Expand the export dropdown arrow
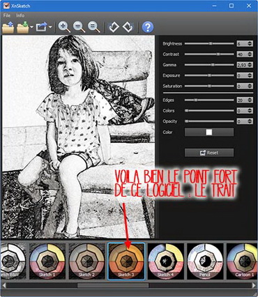The image size is (258, 297). pyautogui.click(x=50, y=27)
